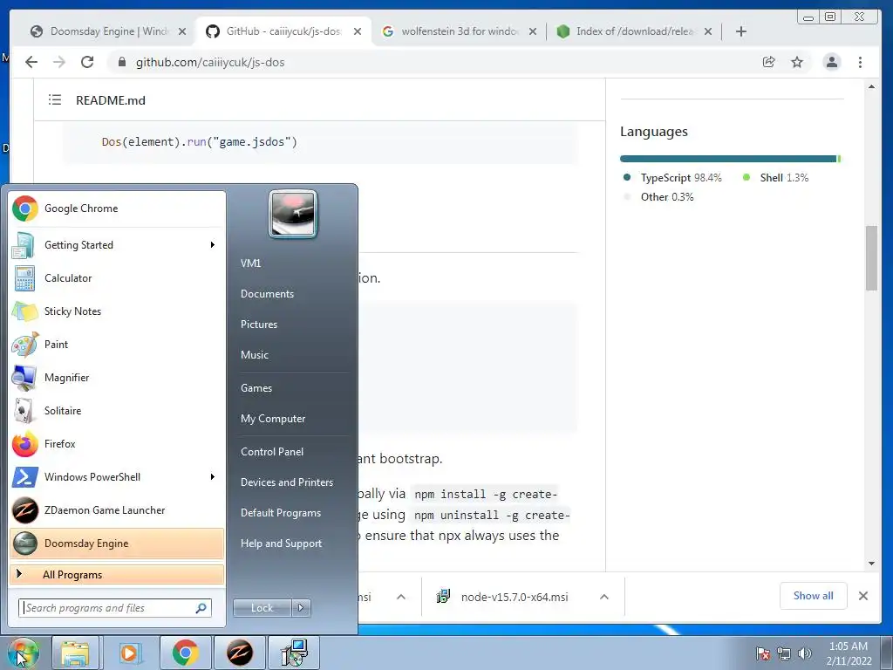Launch Doomsday Engine from Start menu
Image resolution: width=893 pixels, height=670 pixels.
117,543
